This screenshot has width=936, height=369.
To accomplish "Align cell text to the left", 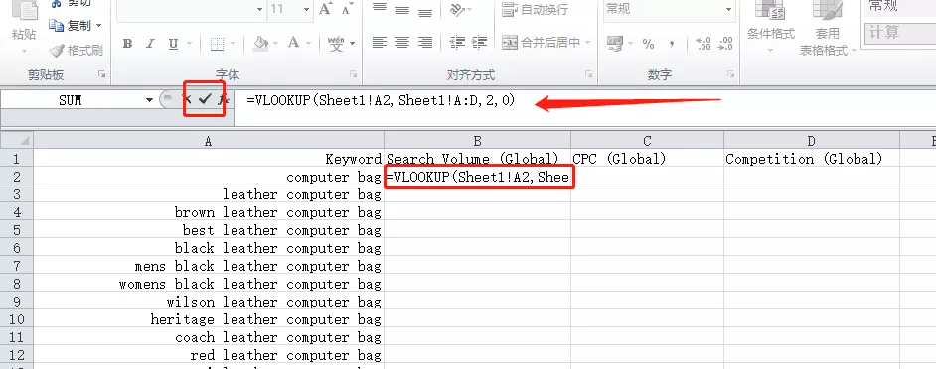I will coord(379,42).
